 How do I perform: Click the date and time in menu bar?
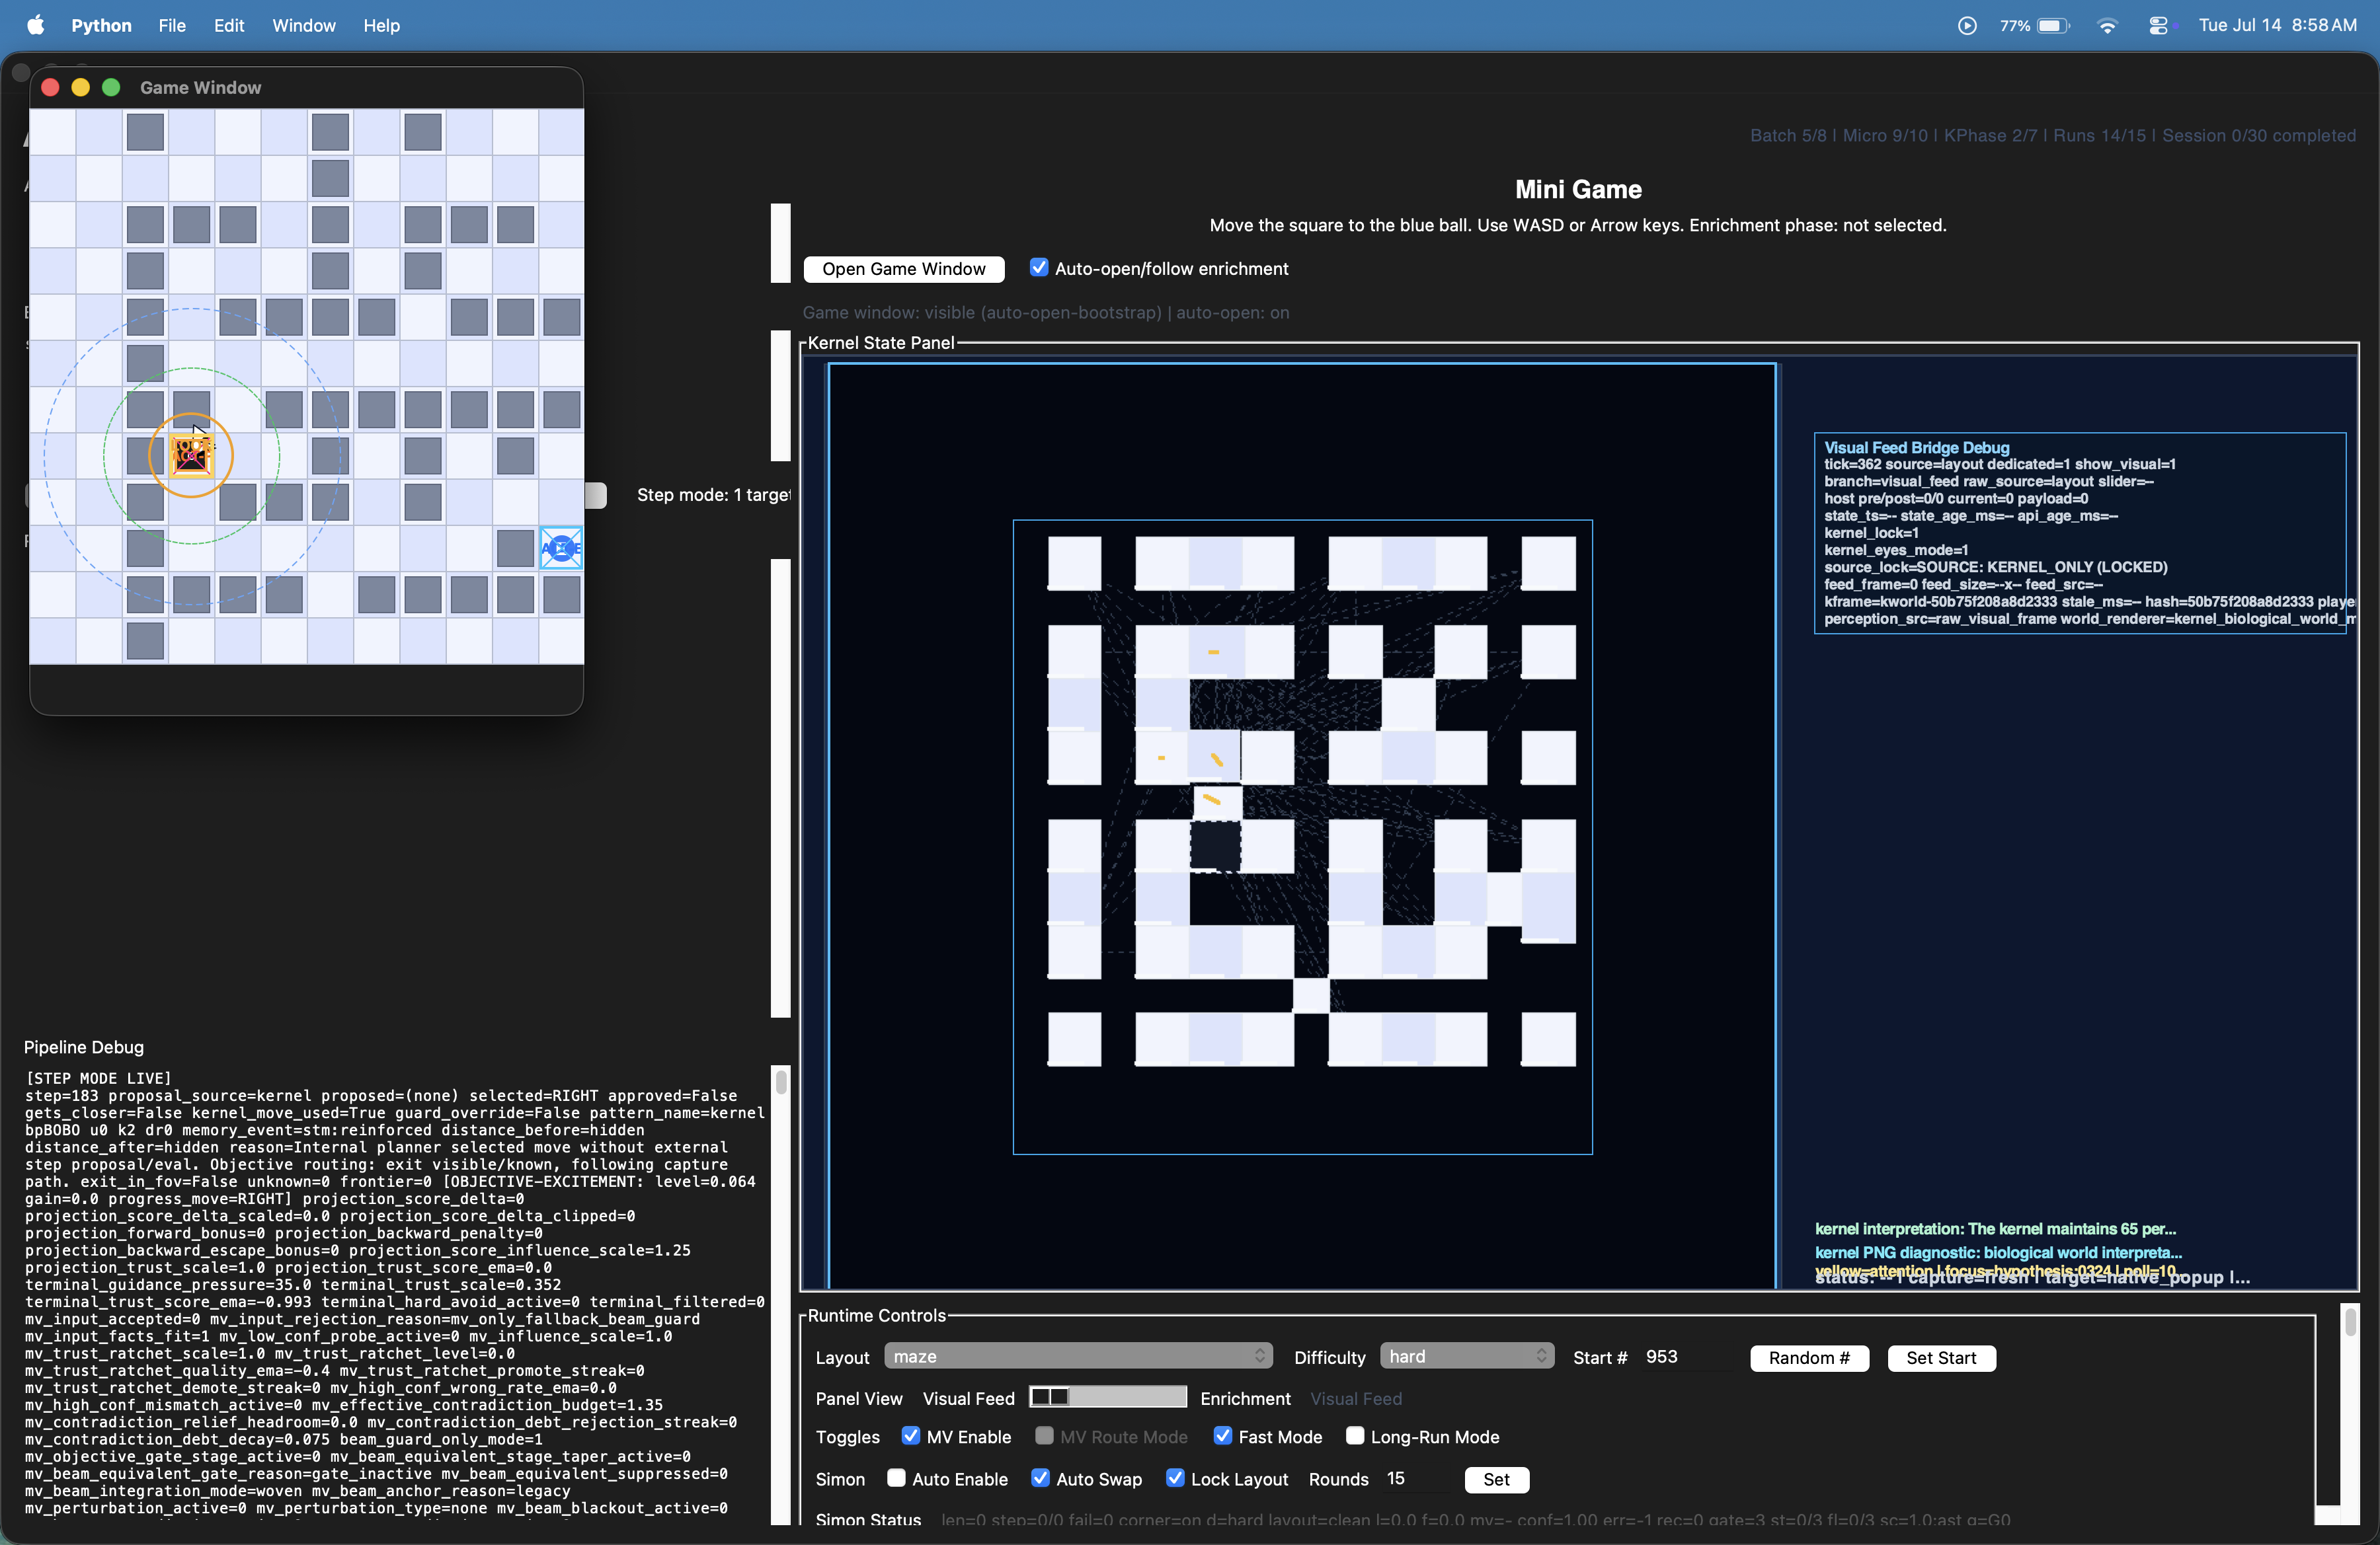click(2277, 25)
